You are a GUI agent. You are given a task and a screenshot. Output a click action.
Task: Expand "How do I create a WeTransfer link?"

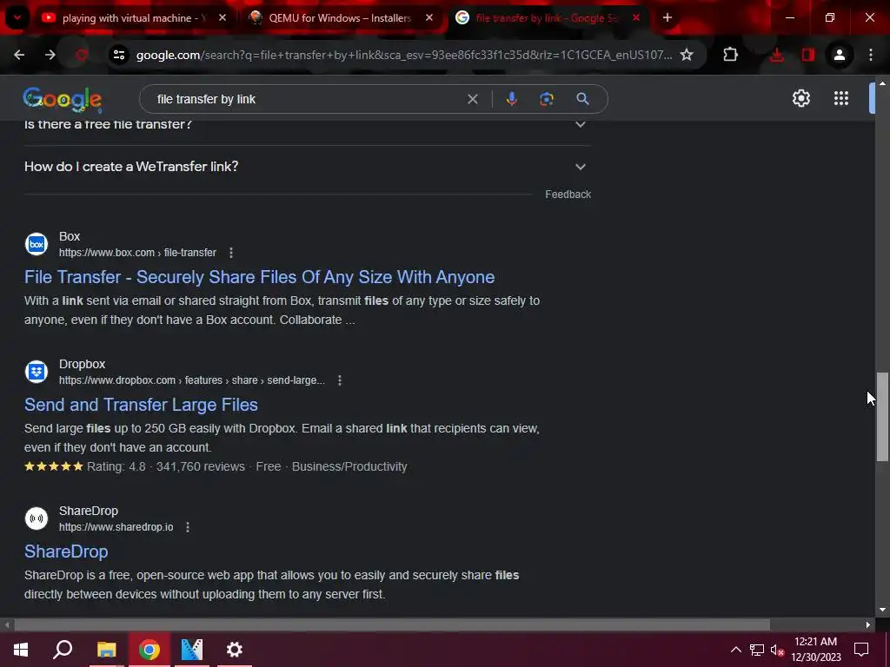(x=307, y=167)
